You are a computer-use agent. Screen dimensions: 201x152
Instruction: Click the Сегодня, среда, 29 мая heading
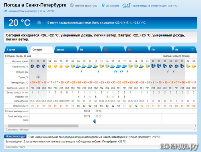(18, 56)
